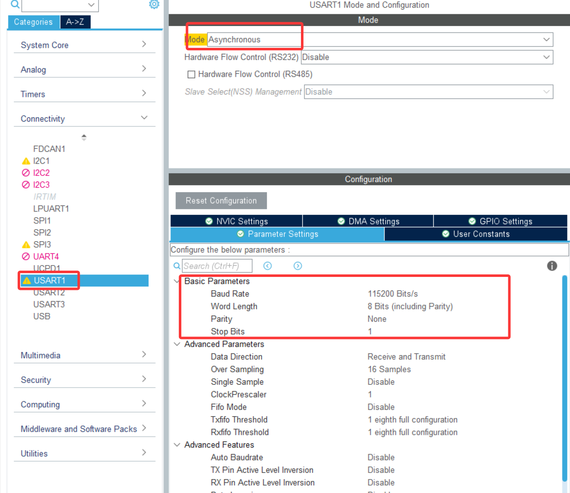Open the DMA Settings tab
The width and height of the screenshot is (570, 493).
[x=369, y=221]
